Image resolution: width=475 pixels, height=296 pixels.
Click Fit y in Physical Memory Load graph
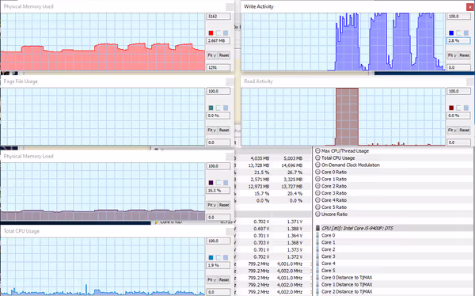211,205
